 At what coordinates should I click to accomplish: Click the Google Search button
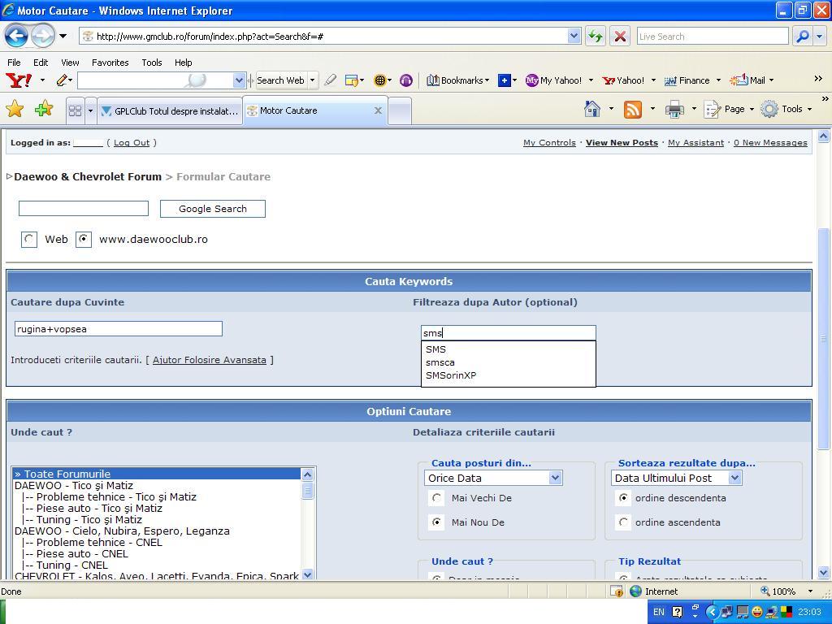point(212,209)
